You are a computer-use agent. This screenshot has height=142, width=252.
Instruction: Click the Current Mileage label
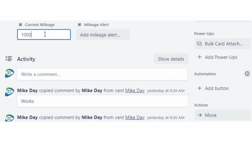(x=40, y=25)
